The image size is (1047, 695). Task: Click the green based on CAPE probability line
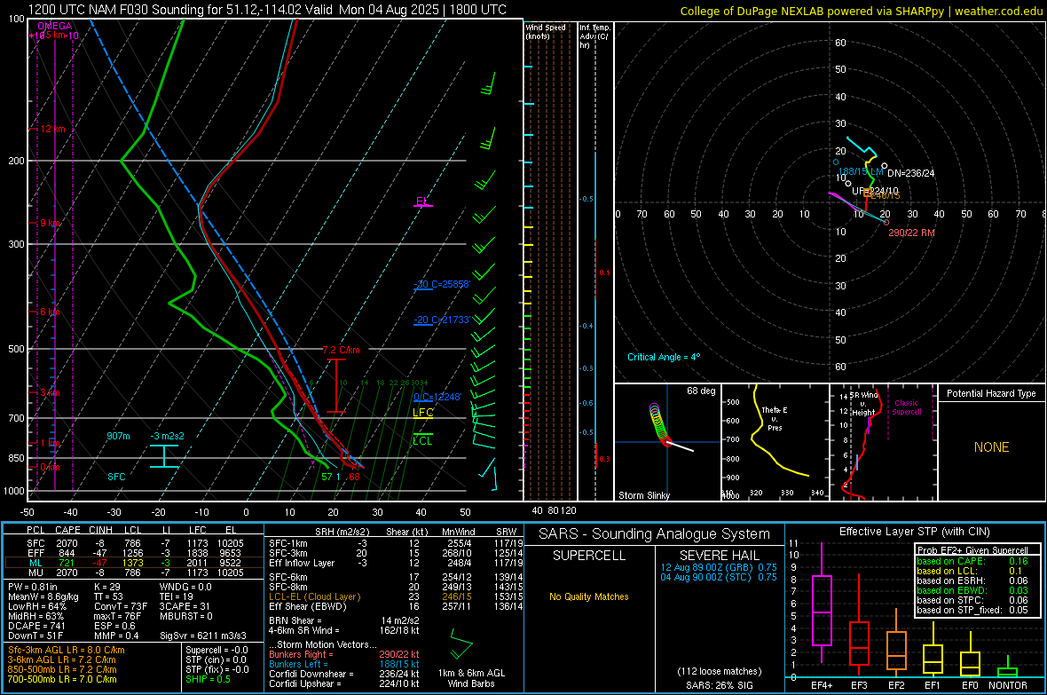pyautogui.click(x=972, y=561)
